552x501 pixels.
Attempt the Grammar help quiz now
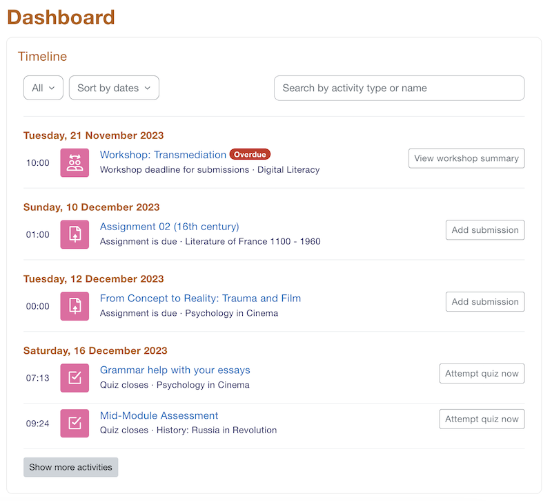482,374
